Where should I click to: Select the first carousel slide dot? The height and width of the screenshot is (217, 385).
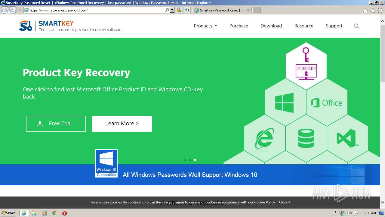185,160
